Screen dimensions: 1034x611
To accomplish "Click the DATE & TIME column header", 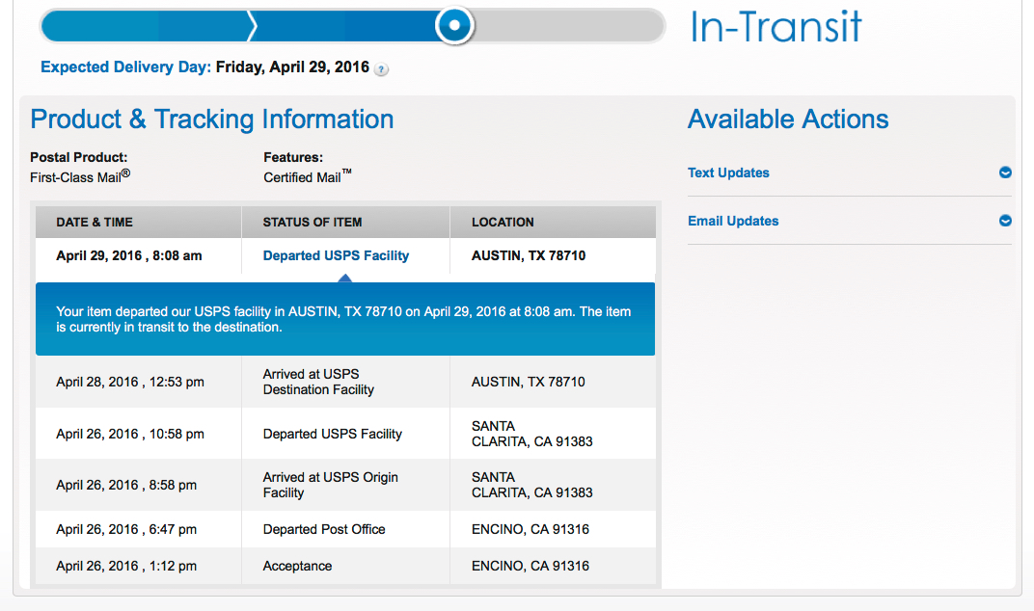I will tap(139, 222).
